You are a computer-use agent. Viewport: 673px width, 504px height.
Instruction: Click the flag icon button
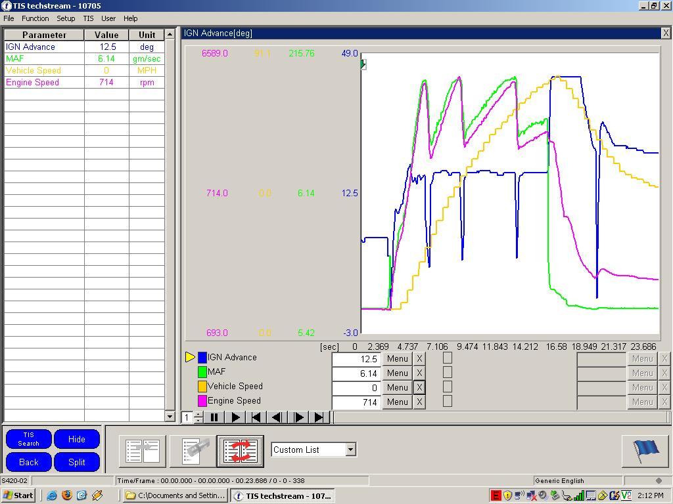[645, 451]
